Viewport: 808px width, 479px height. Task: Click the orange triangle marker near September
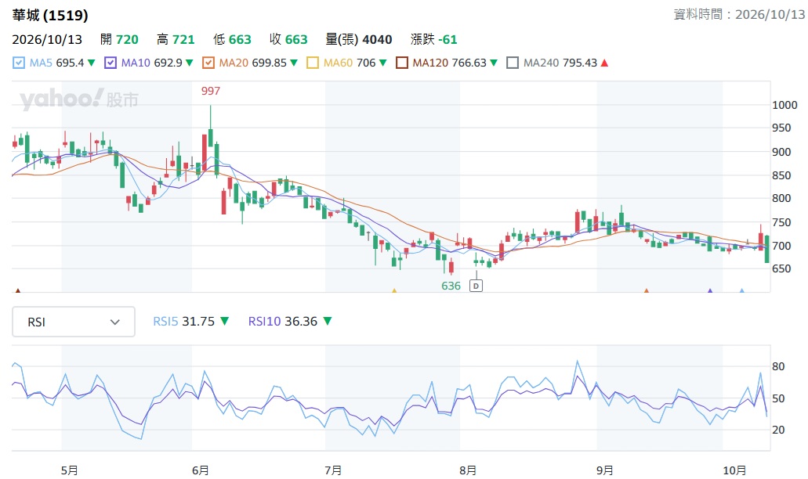pyautogui.click(x=647, y=290)
